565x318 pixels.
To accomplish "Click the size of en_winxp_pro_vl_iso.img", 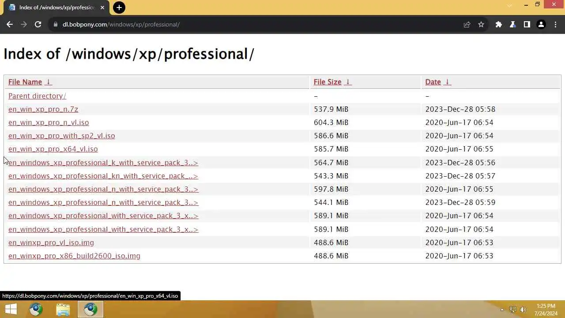I will coord(331,242).
